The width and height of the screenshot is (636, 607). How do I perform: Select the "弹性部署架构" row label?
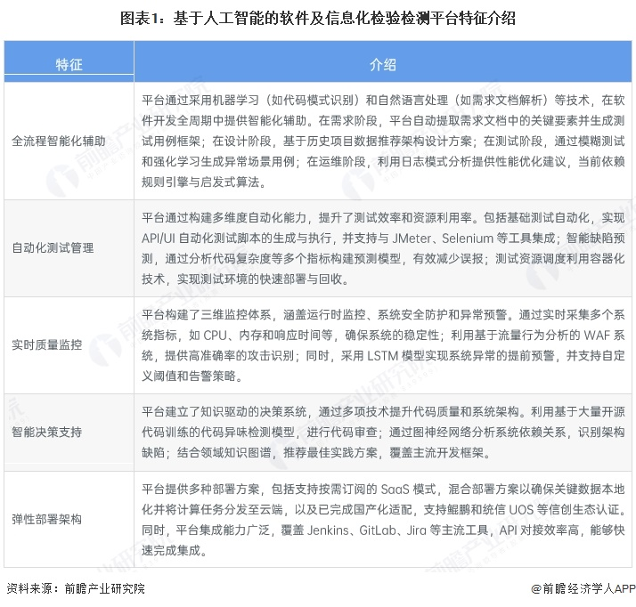coord(46,519)
